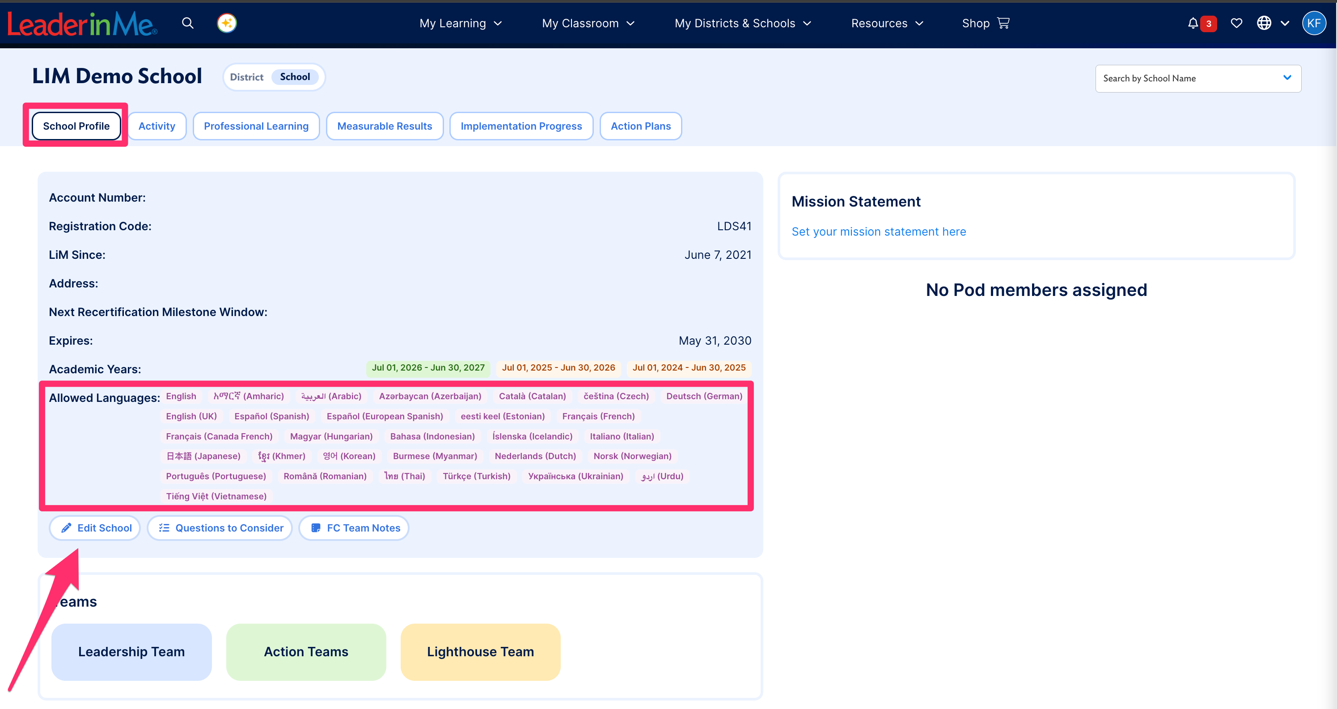Select the yellow Lighthouse Team card
The height and width of the screenshot is (709, 1337).
(480, 652)
